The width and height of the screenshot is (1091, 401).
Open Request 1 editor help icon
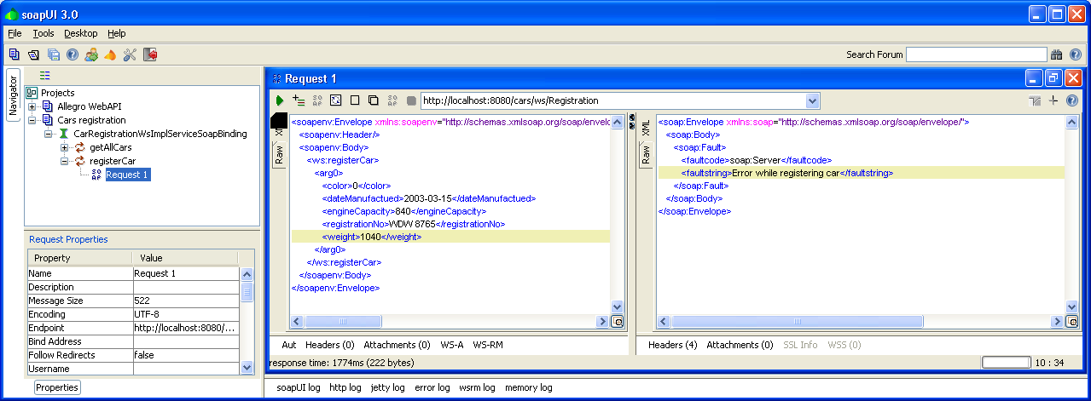click(x=1072, y=100)
